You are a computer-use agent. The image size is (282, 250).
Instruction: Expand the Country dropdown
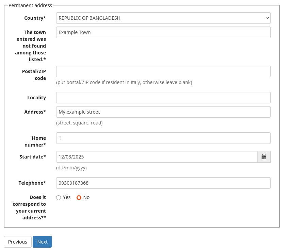tap(163, 18)
